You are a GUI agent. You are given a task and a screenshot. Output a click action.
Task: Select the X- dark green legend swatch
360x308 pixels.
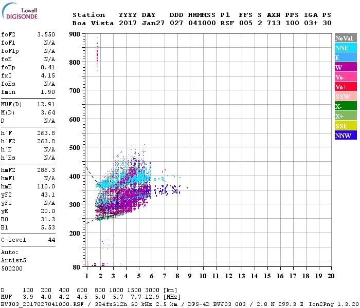(346, 106)
